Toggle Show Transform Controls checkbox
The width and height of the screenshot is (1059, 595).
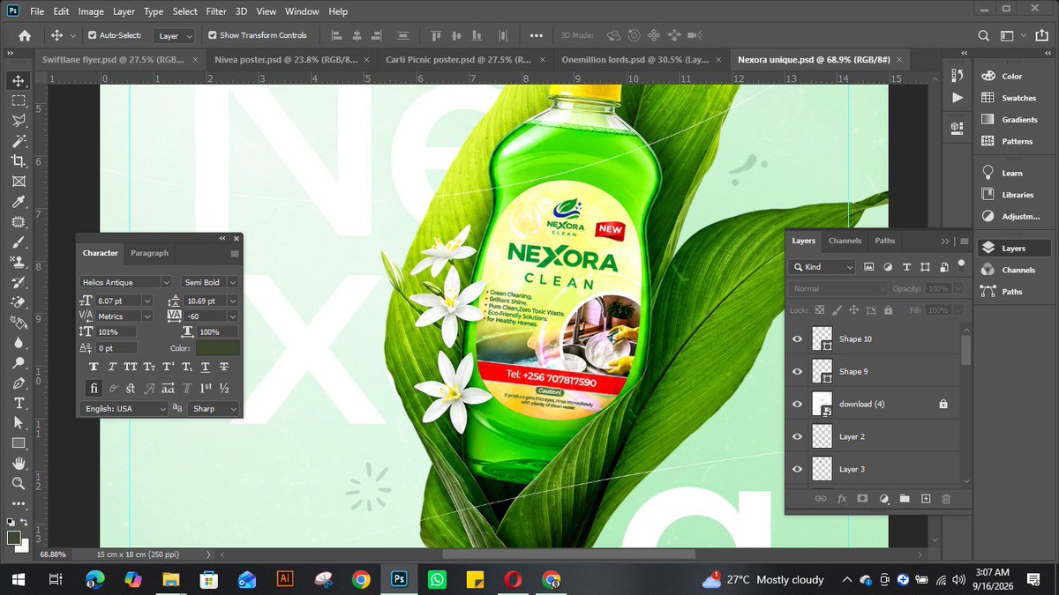212,35
